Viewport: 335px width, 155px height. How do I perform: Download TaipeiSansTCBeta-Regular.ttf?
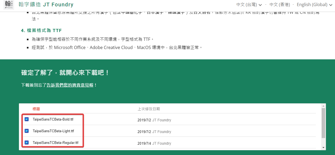(x=55, y=143)
